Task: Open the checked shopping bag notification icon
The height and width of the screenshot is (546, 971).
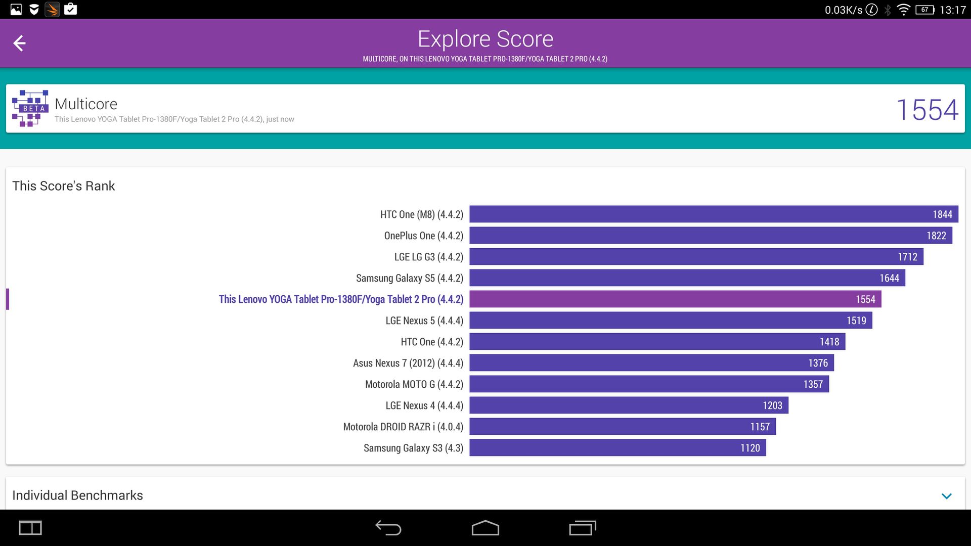Action: click(71, 9)
